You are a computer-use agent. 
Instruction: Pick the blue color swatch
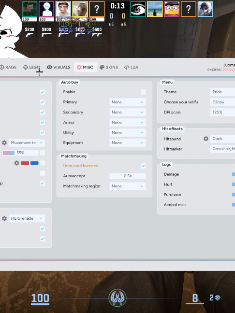34,163
